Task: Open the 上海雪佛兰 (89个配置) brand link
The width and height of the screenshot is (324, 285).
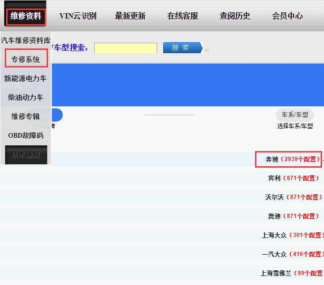Action: (x=292, y=273)
